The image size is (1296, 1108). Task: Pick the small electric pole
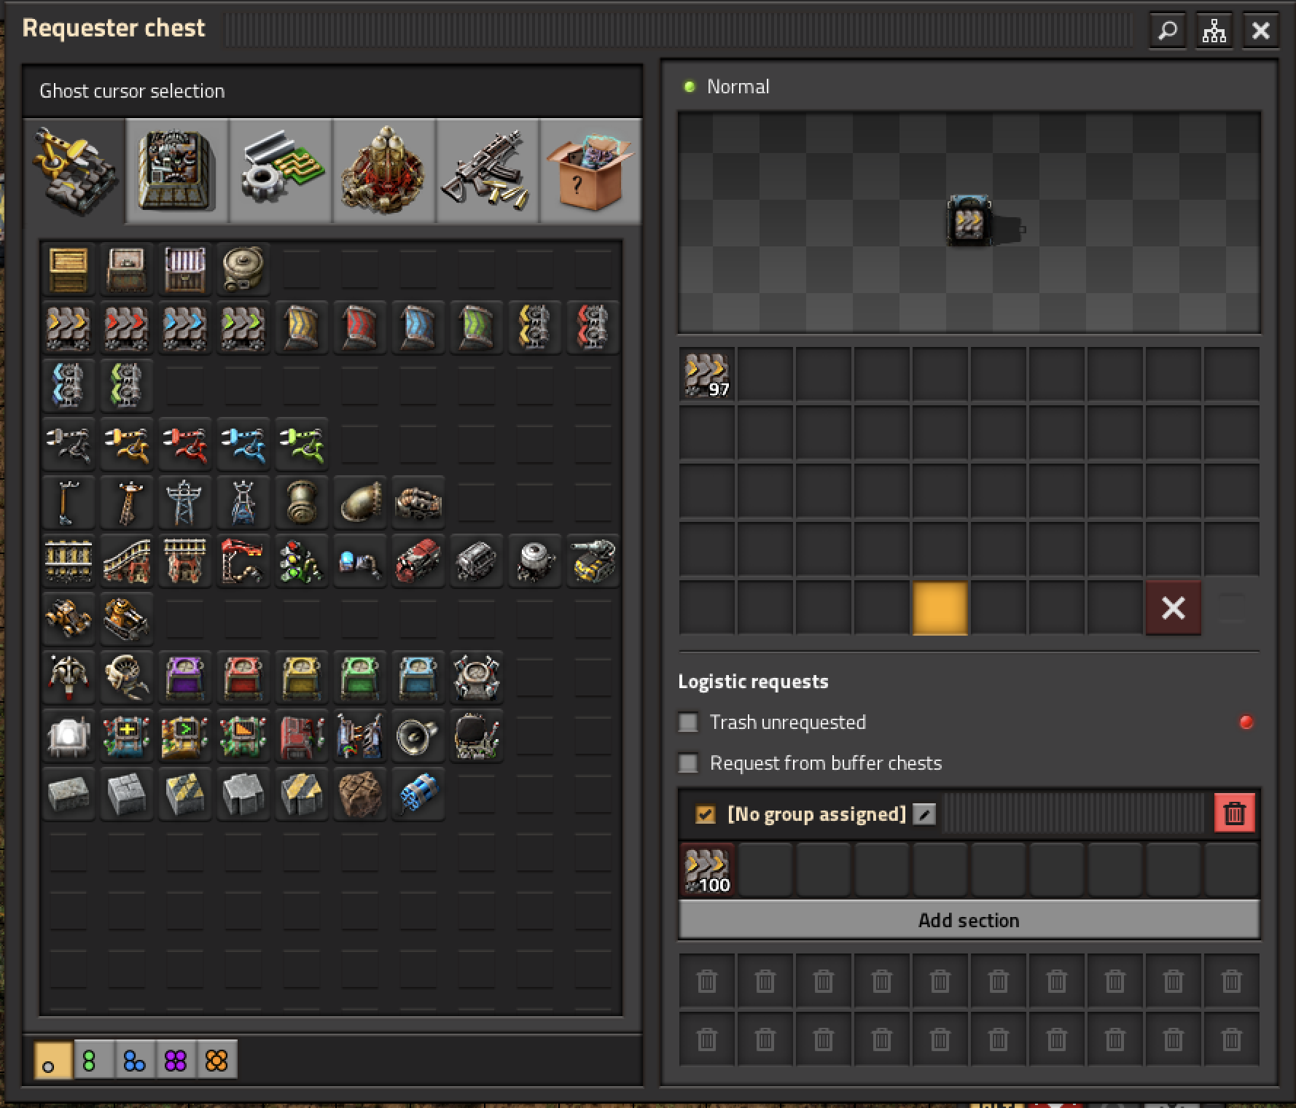69,502
